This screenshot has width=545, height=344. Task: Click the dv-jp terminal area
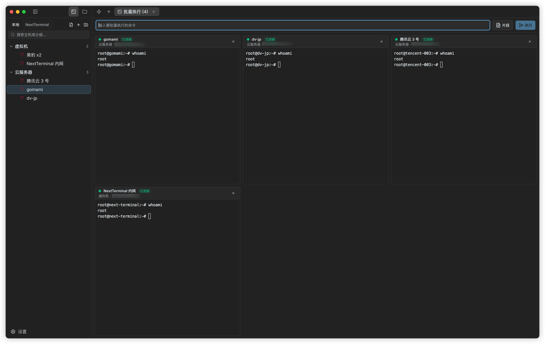[316, 116]
